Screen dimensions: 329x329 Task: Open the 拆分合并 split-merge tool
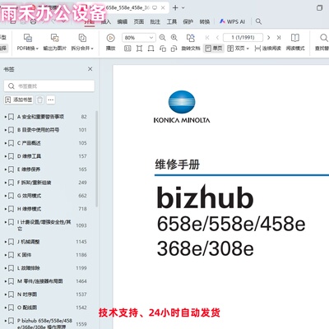click(82, 42)
